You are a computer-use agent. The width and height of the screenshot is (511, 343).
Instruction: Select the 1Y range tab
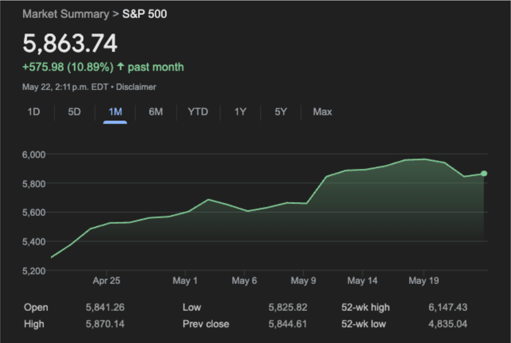pyautogui.click(x=240, y=112)
